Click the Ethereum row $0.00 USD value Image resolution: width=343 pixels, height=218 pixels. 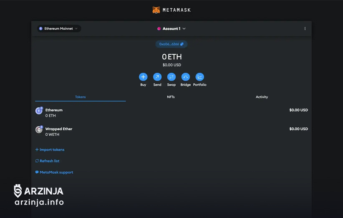(x=299, y=110)
